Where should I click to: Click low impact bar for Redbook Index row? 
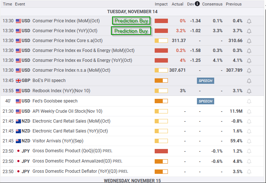pyautogui.click(x=161, y=91)
